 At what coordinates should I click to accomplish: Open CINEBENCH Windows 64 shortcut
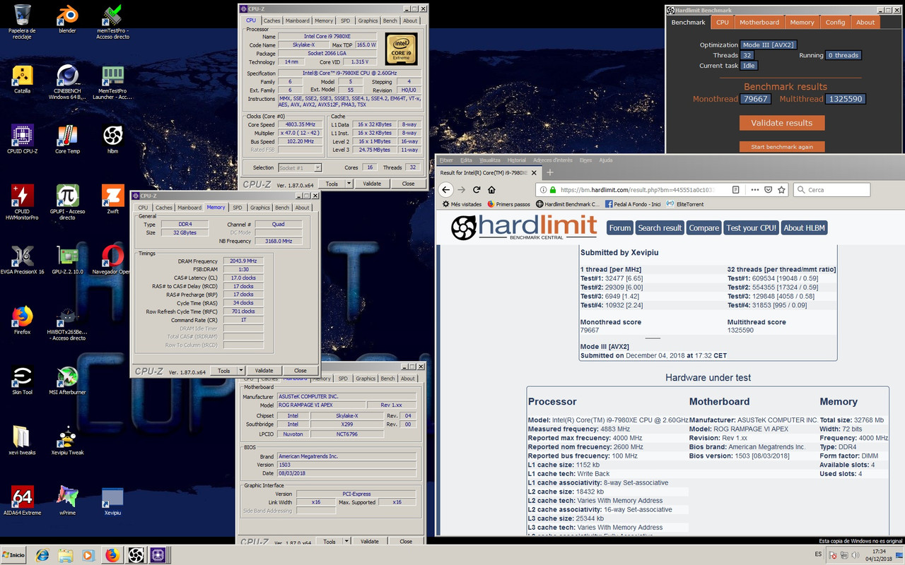pos(67,82)
